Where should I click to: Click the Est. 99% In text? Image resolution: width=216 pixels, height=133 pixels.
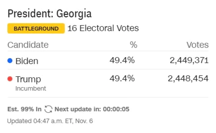click(x=24, y=109)
